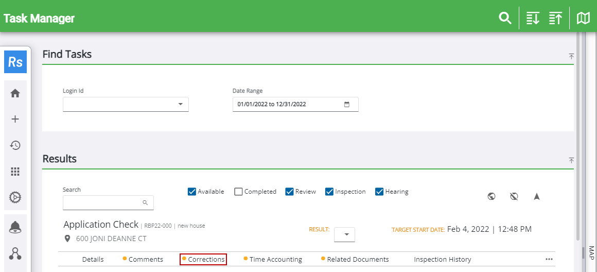Open the history clock icon in sidebar
This screenshot has height=272, width=597.
(x=15, y=145)
